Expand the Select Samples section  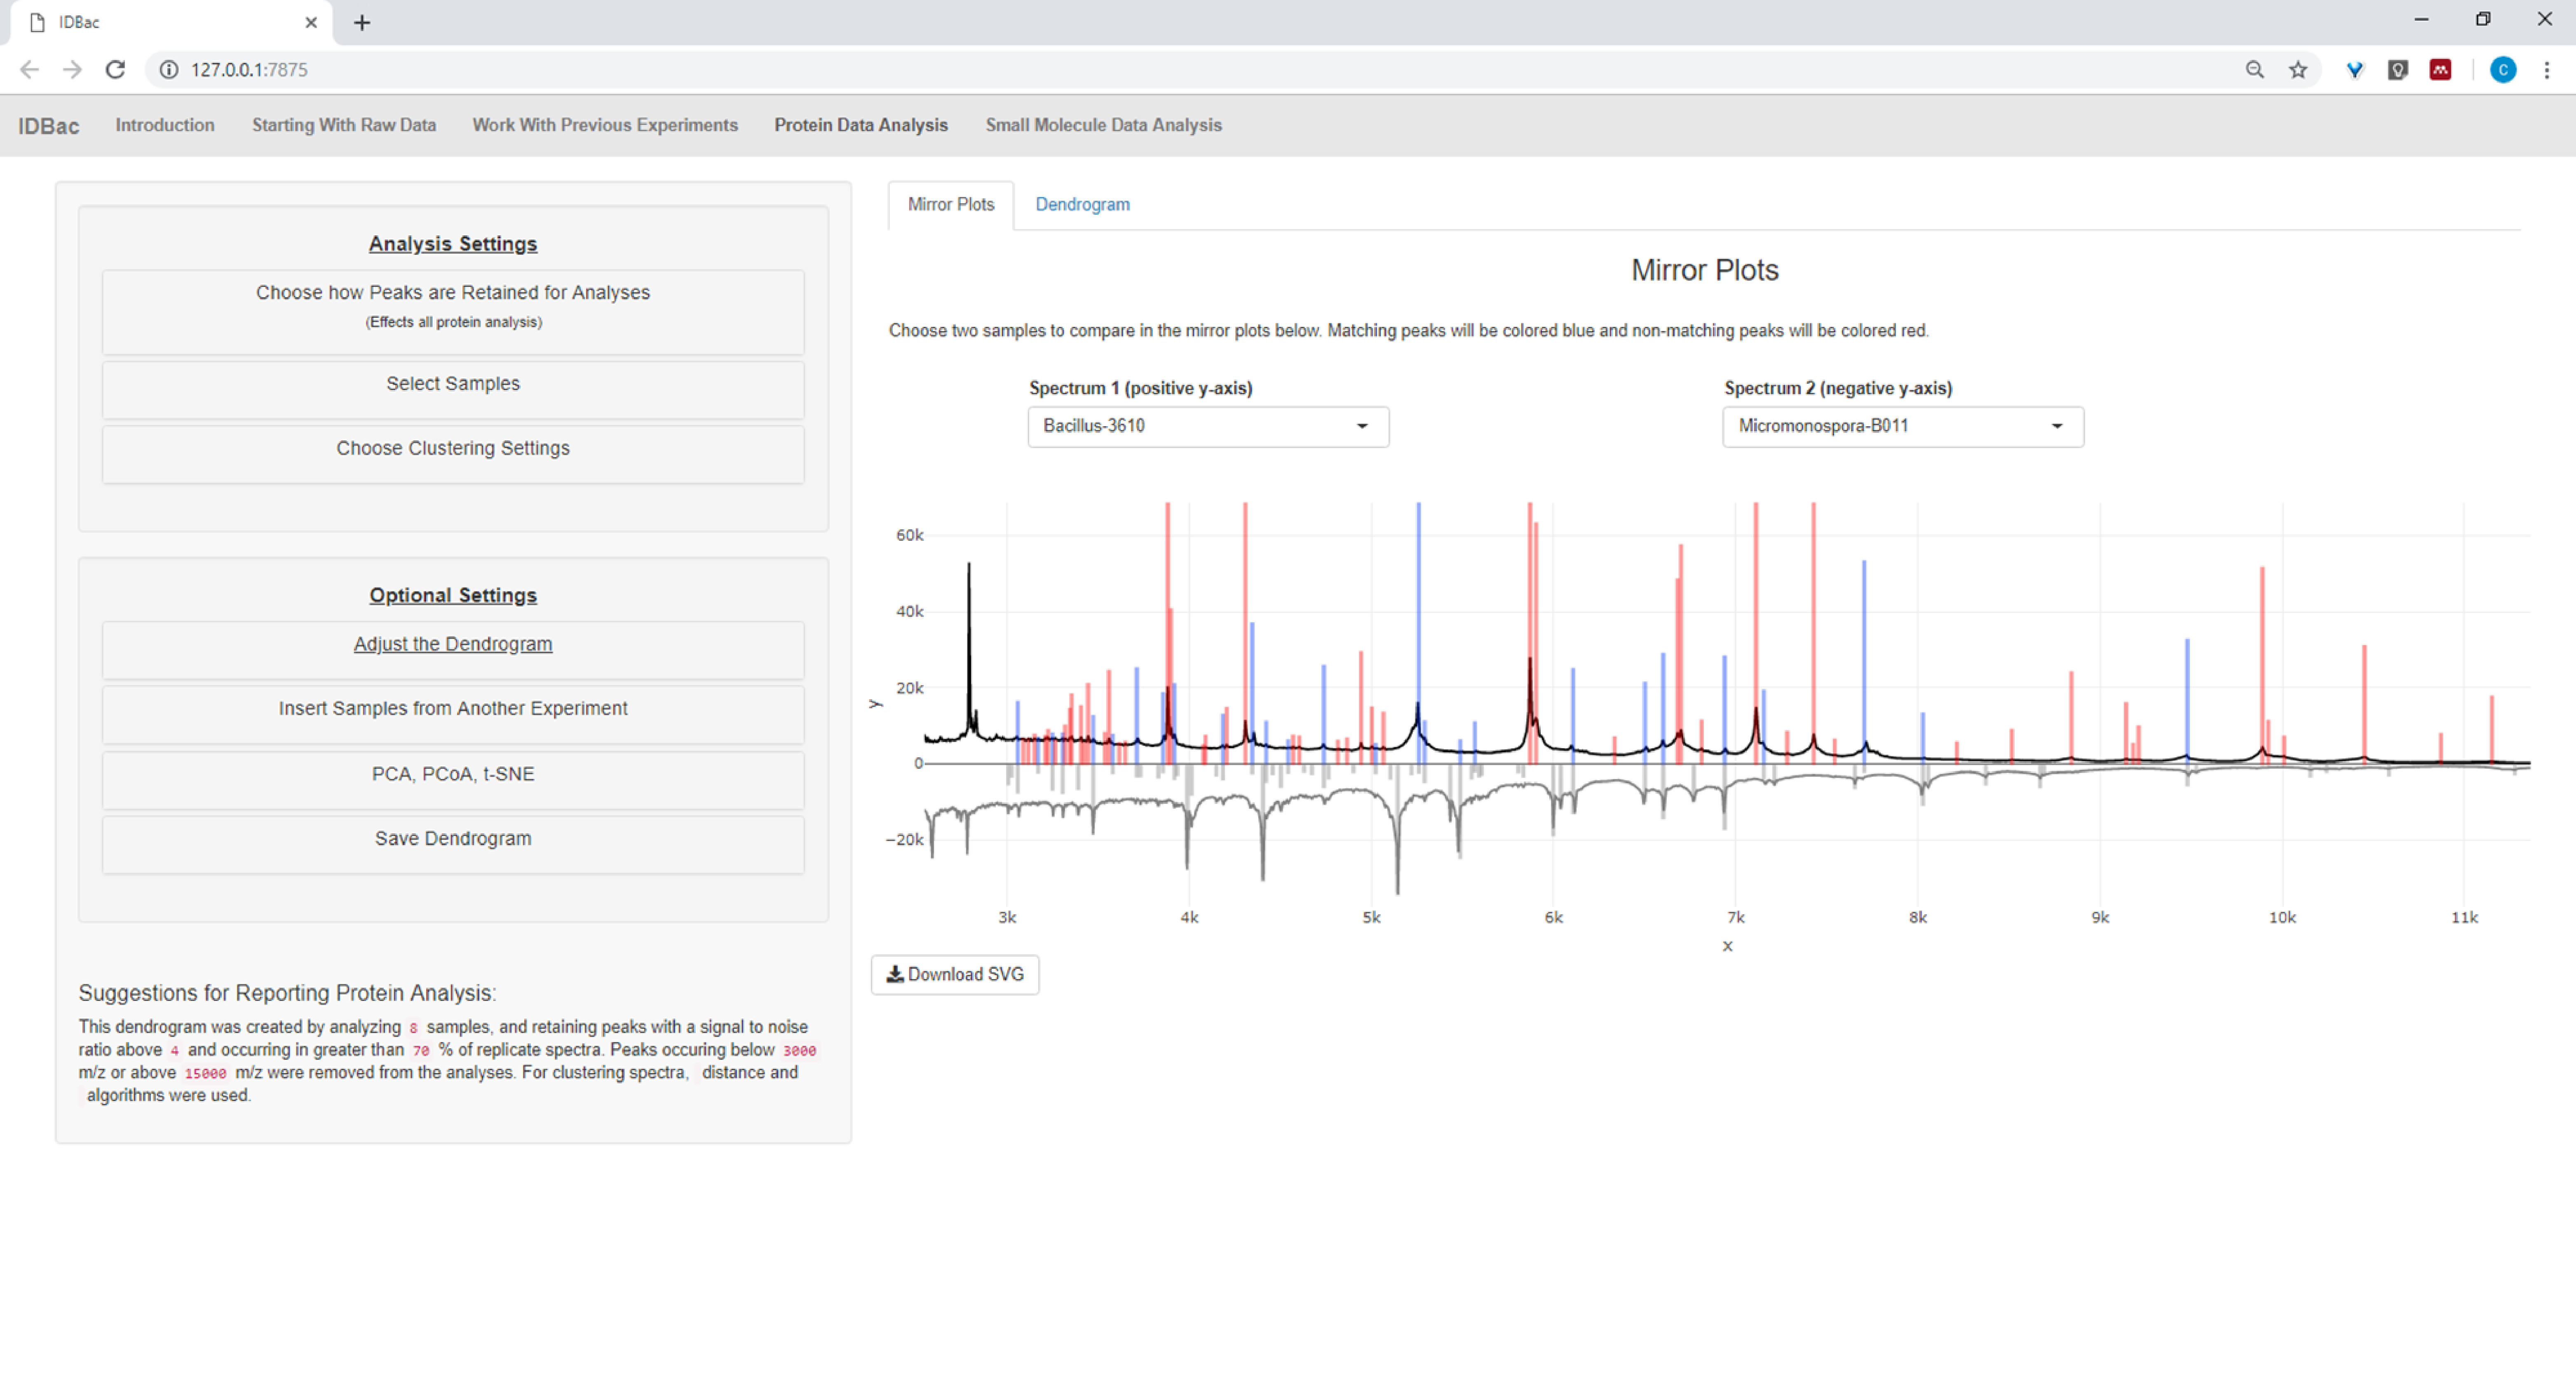click(x=453, y=384)
